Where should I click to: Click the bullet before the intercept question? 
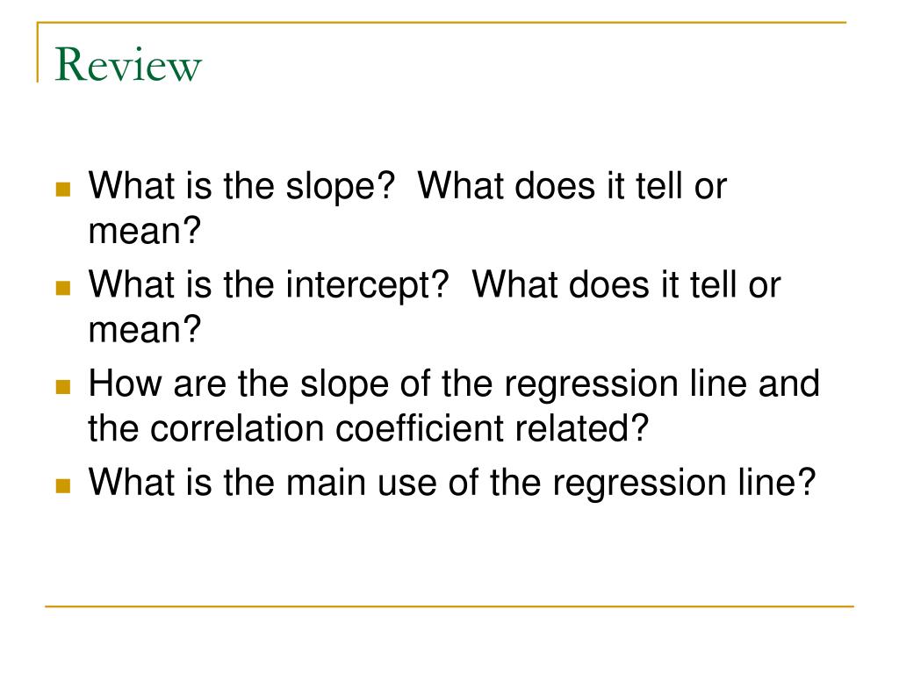(63, 288)
